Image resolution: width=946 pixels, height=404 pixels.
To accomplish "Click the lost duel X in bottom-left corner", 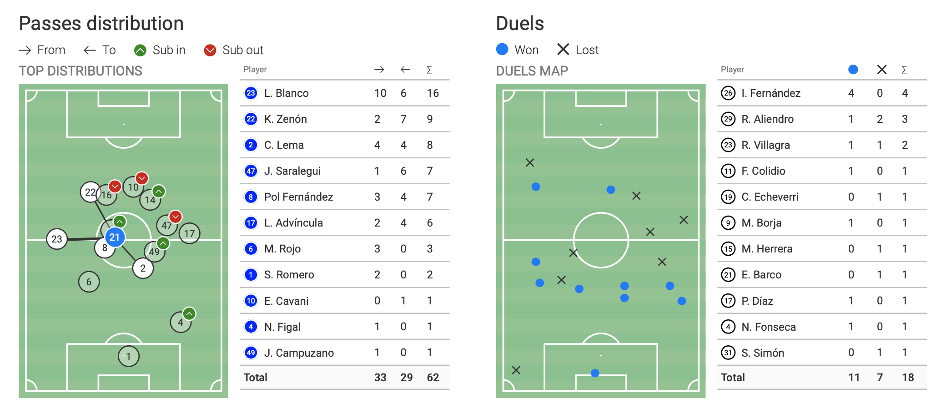I will tap(516, 370).
